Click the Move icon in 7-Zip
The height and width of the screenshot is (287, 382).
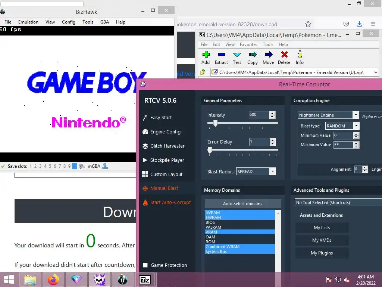pyautogui.click(x=269, y=55)
